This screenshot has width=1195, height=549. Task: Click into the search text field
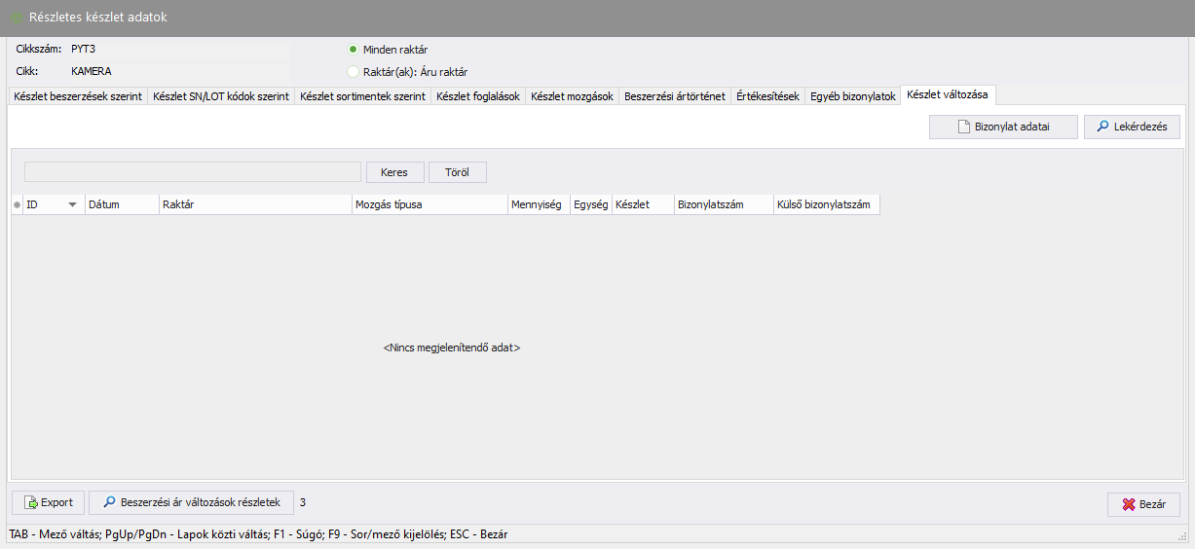[193, 172]
